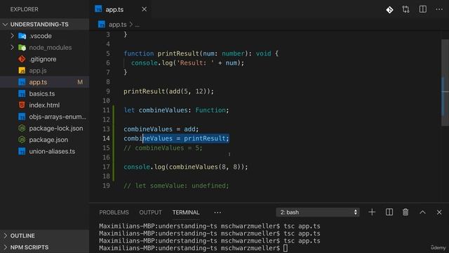Kill the terminal with trash icon
The image size is (449, 253).
click(x=406, y=212)
